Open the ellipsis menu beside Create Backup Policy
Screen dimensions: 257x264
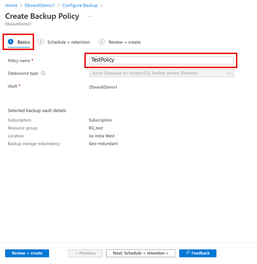point(89,17)
